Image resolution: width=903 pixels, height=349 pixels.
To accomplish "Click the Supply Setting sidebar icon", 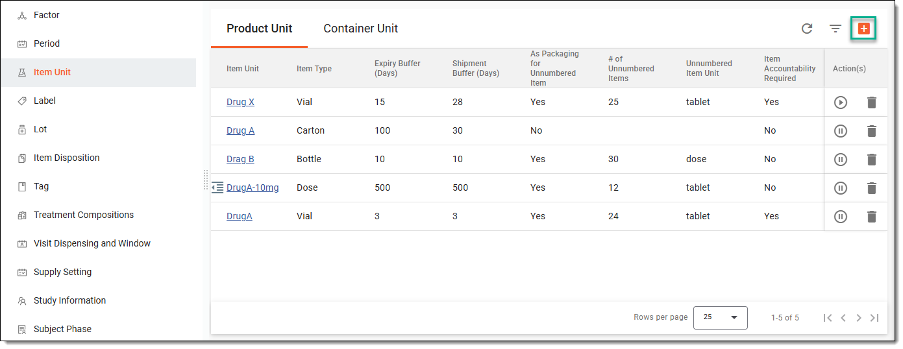I will [x=22, y=272].
